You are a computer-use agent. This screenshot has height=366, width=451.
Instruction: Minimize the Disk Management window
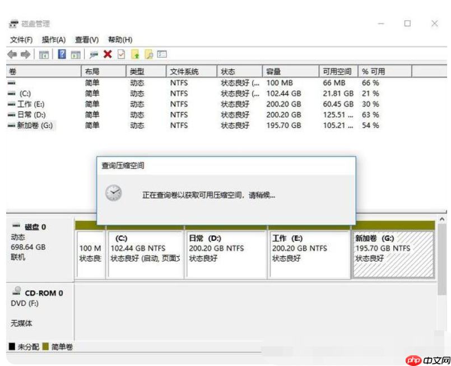pyautogui.click(x=381, y=24)
